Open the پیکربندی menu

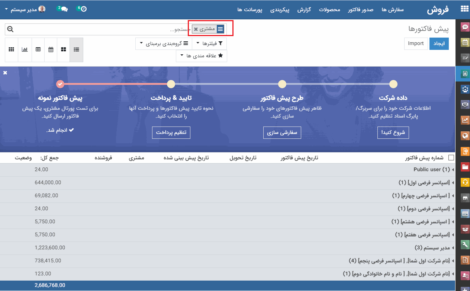click(280, 10)
